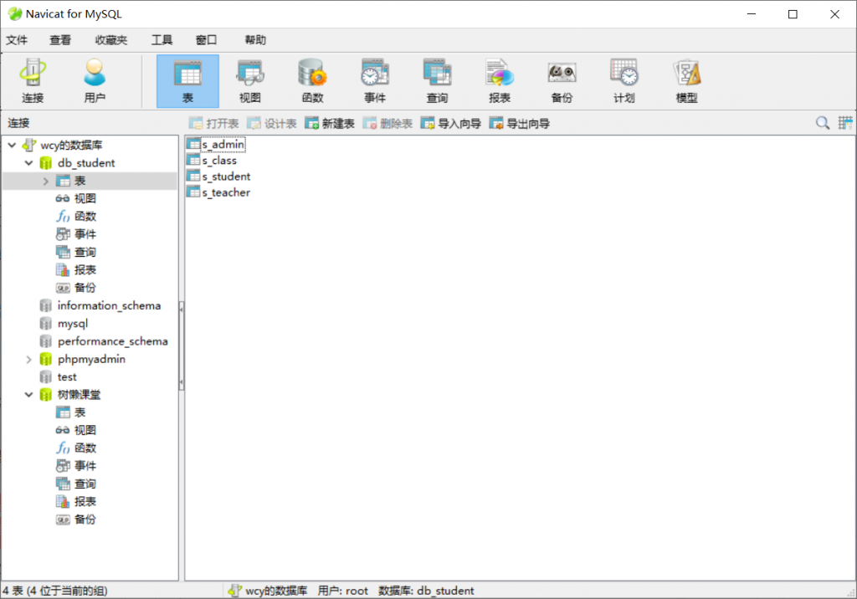Click status bar text 数据库: db_student

coord(426,591)
